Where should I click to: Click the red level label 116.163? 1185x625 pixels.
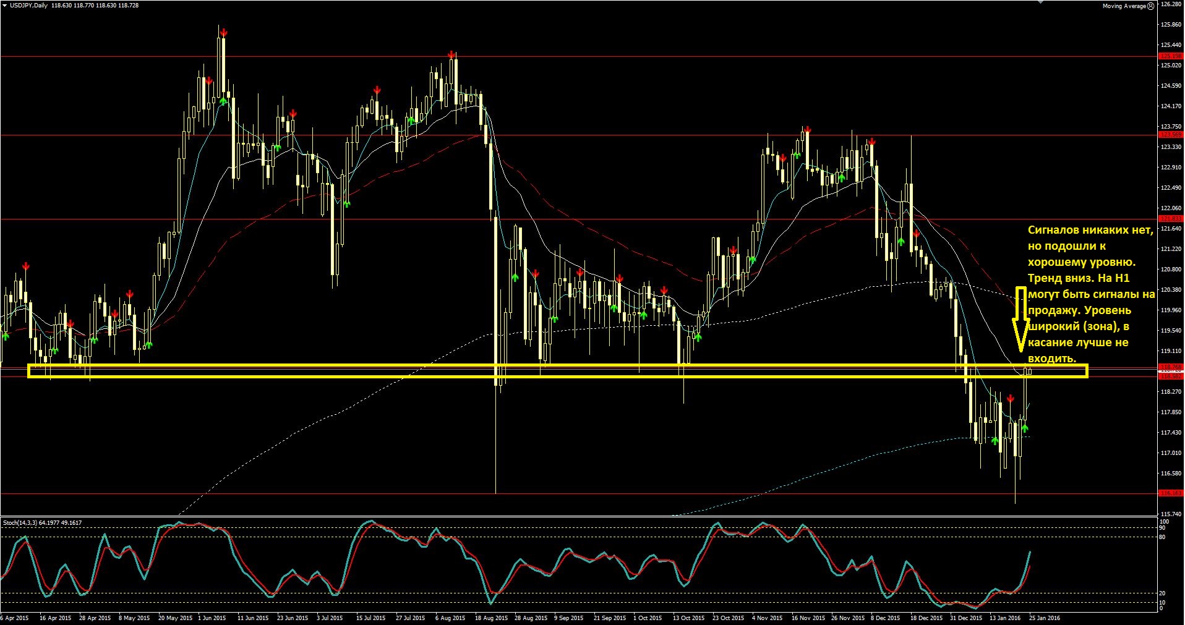click(1171, 493)
